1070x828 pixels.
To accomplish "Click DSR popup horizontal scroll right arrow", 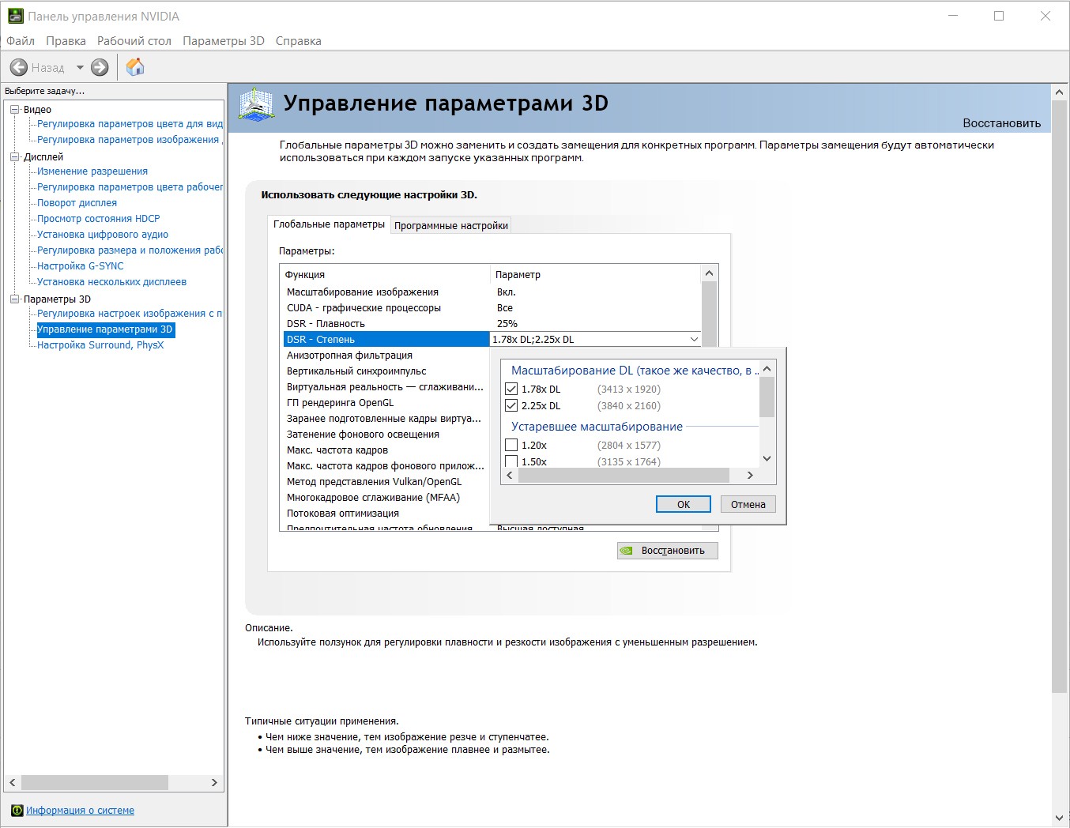I will [x=750, y=476].
